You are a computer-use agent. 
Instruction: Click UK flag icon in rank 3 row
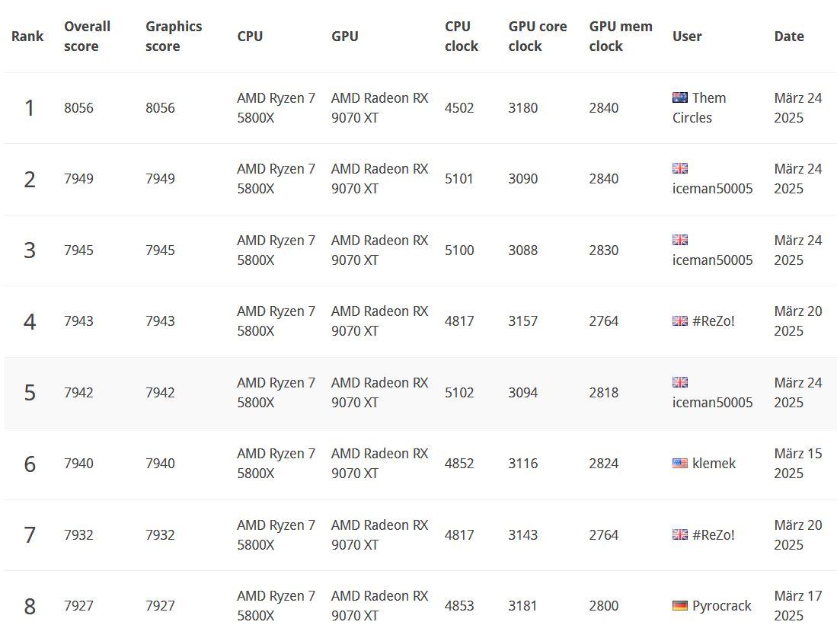click(679, 240)
